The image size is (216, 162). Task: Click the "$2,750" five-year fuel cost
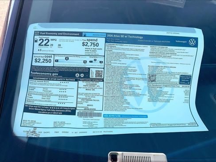pyautogui.click(x=90, y=44)
